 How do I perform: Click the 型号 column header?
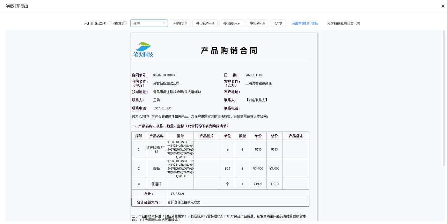tap(181, 136)
